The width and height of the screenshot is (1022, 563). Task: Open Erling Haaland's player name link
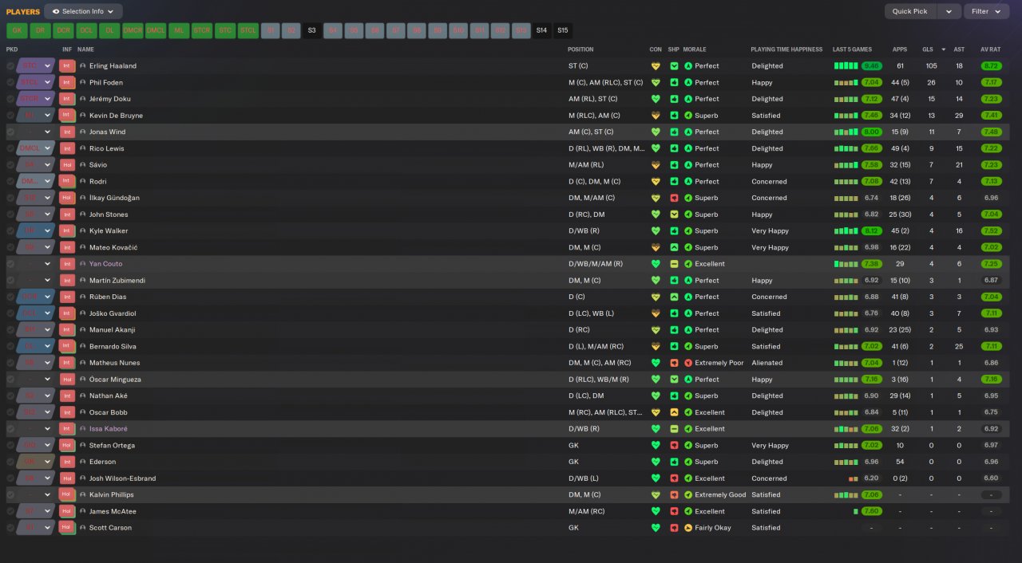coord(113,66)
